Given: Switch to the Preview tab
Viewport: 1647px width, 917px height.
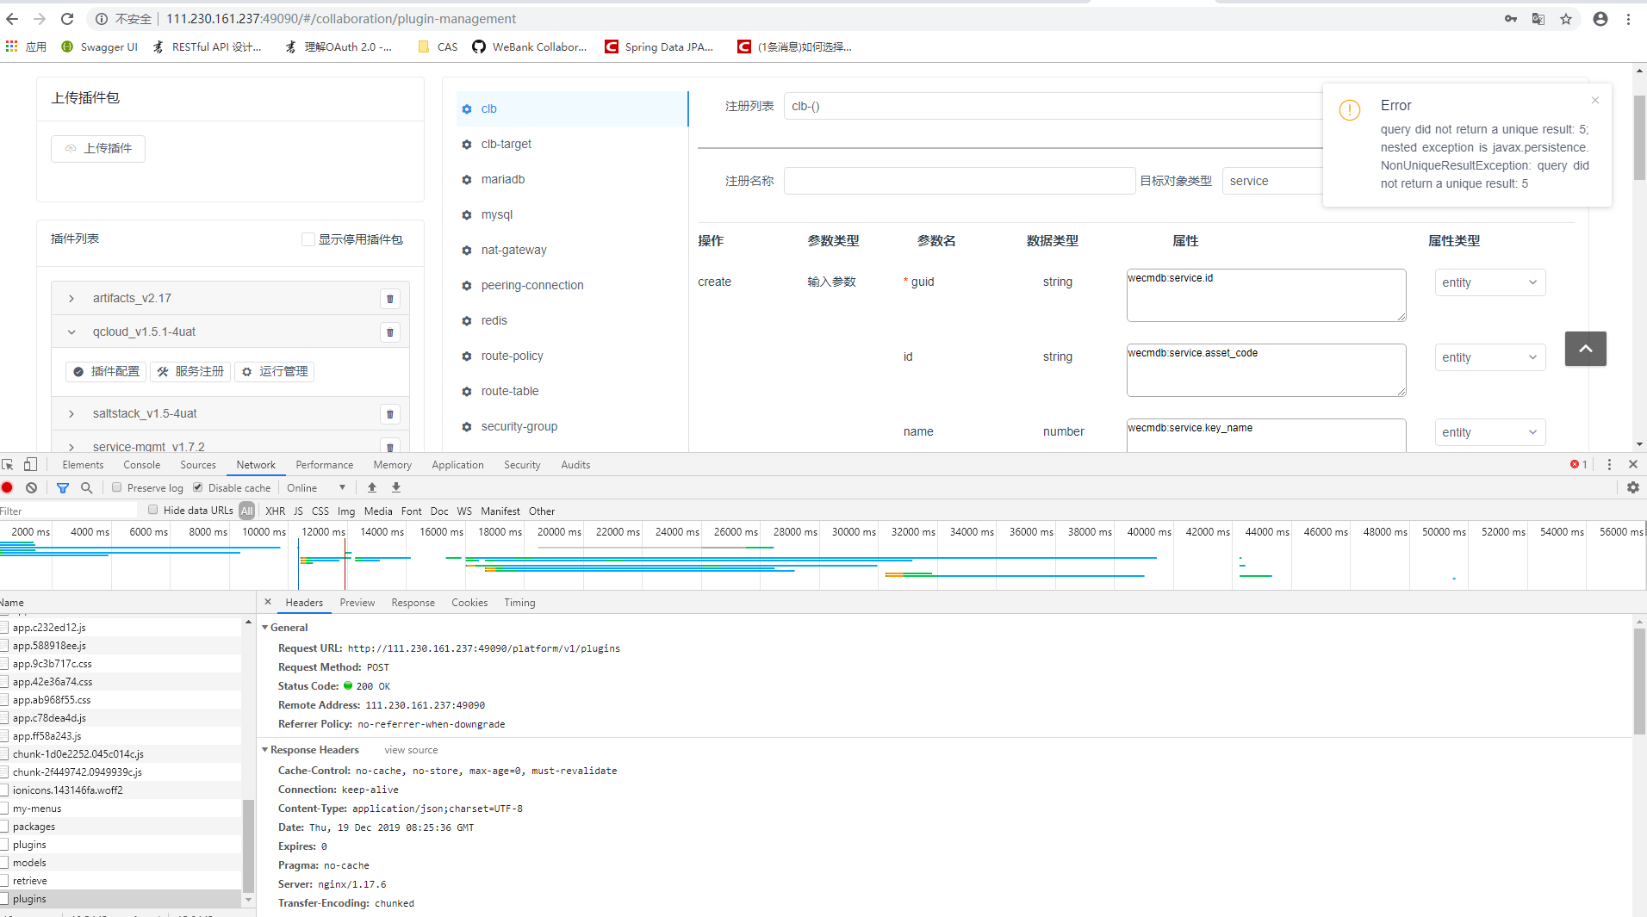Looking at the screenshot, I should (357, 603).
